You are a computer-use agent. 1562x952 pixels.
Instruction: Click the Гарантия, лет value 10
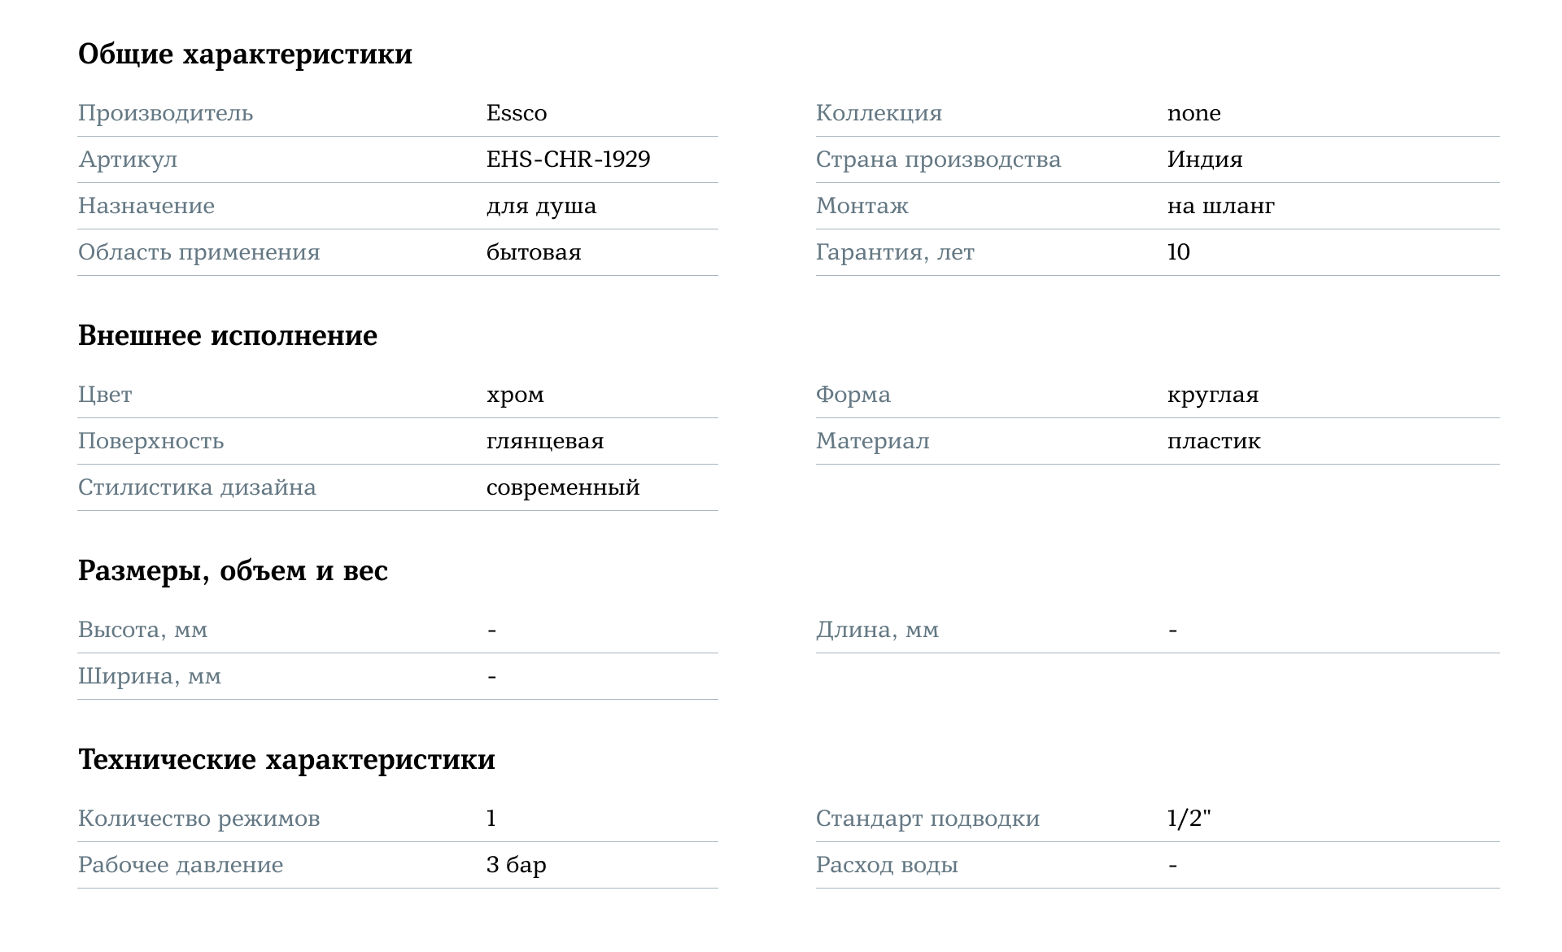(x=1178, y=252)
